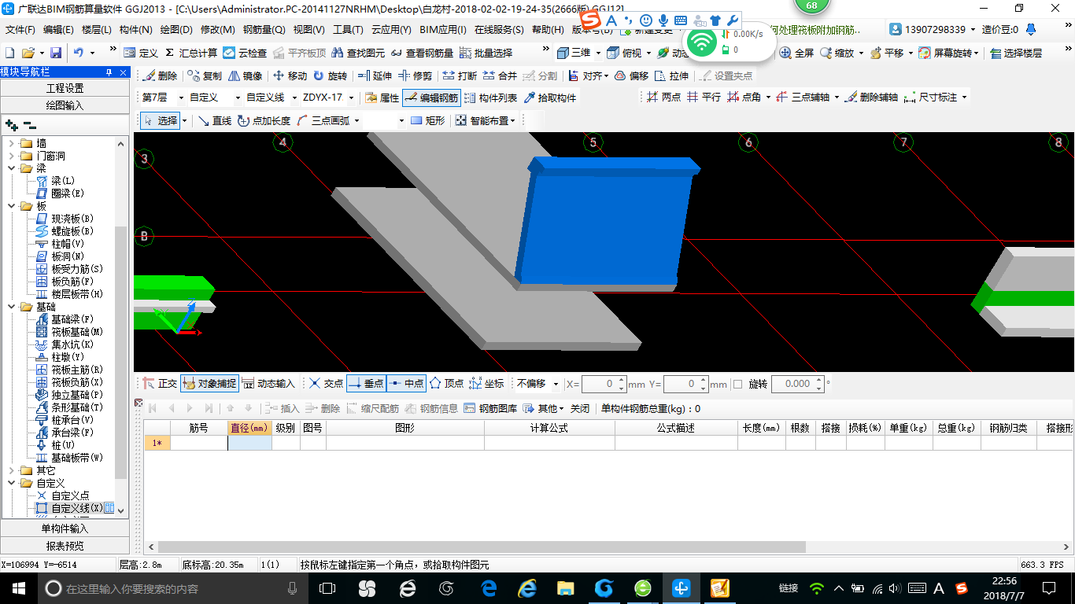Viewport: 1075px width, 604px height.
Task: Open 钢筋图库 rebar library
Action: tap(491, 408)
